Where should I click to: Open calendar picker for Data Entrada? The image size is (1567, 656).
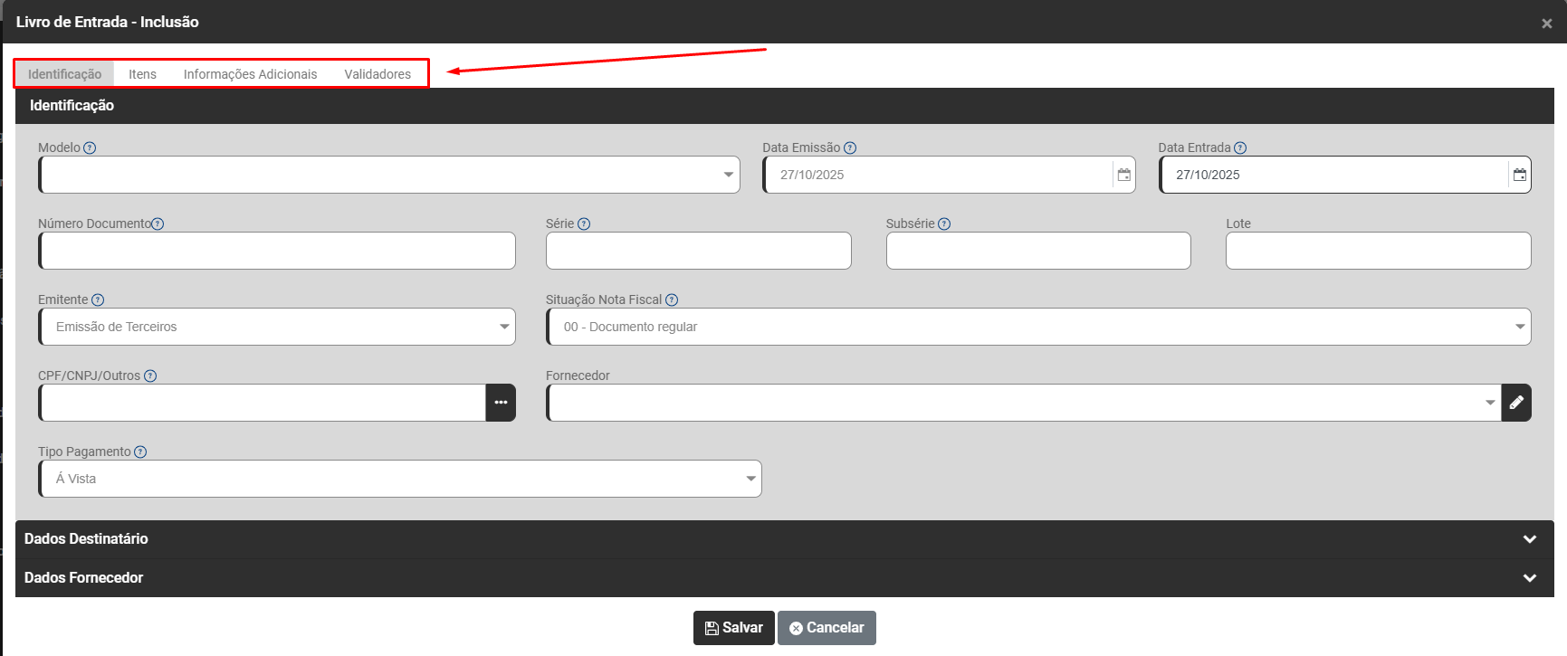(1520, 175)
